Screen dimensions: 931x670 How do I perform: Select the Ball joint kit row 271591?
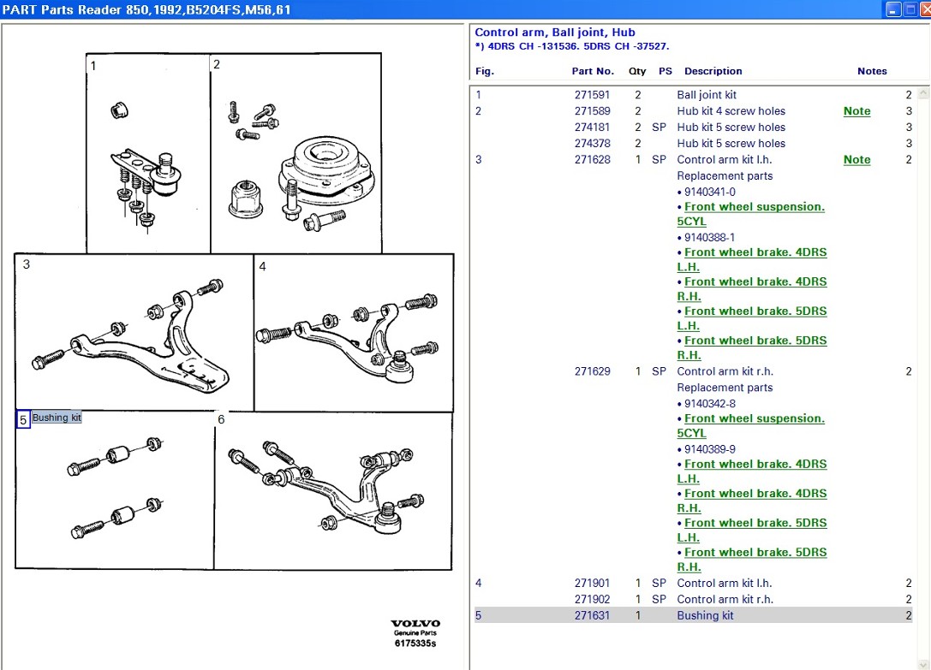click(x=706, y=95)
